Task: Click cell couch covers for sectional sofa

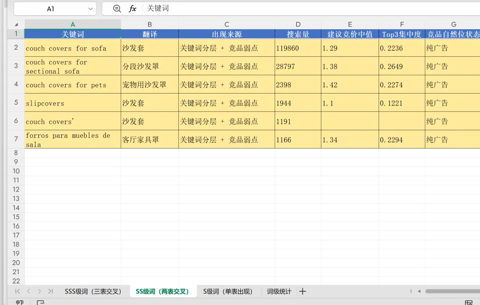Action: point(73,66)
